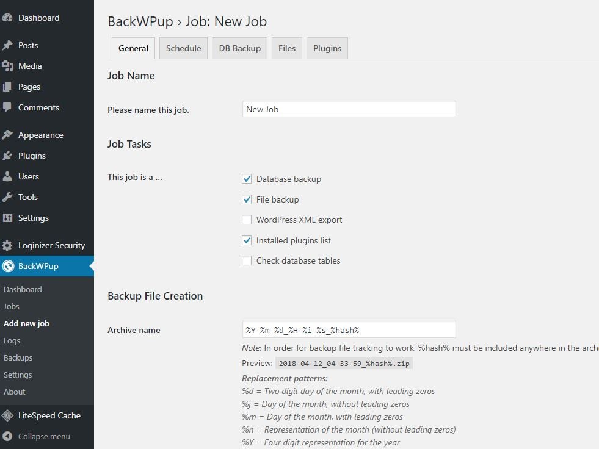Open the Logs link under BackWPup
599x449 pixels.
tap(12, 340)
